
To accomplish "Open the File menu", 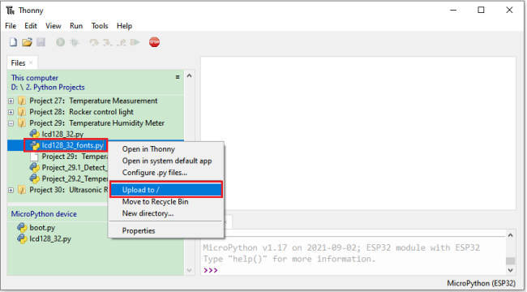I will tap(11, 26).
